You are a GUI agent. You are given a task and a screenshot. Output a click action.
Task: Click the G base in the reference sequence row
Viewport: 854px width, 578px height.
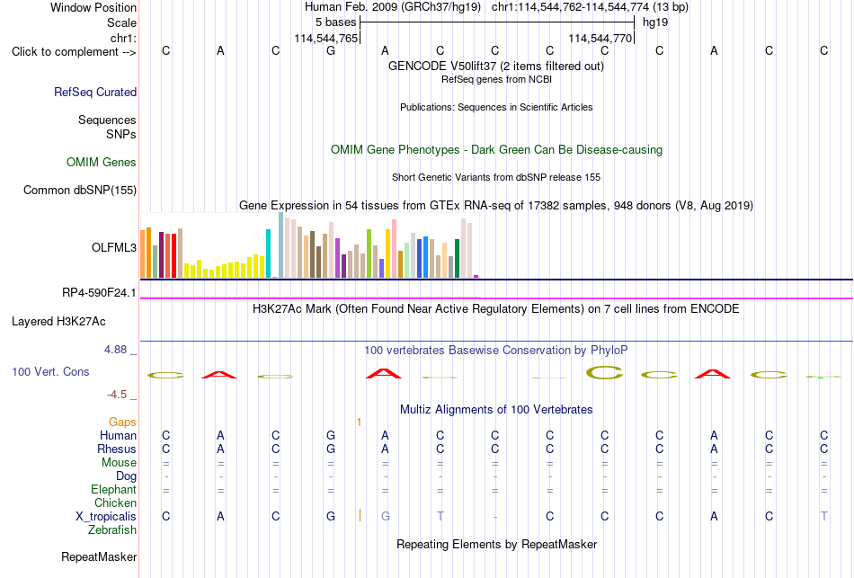(x=331, y=51)
